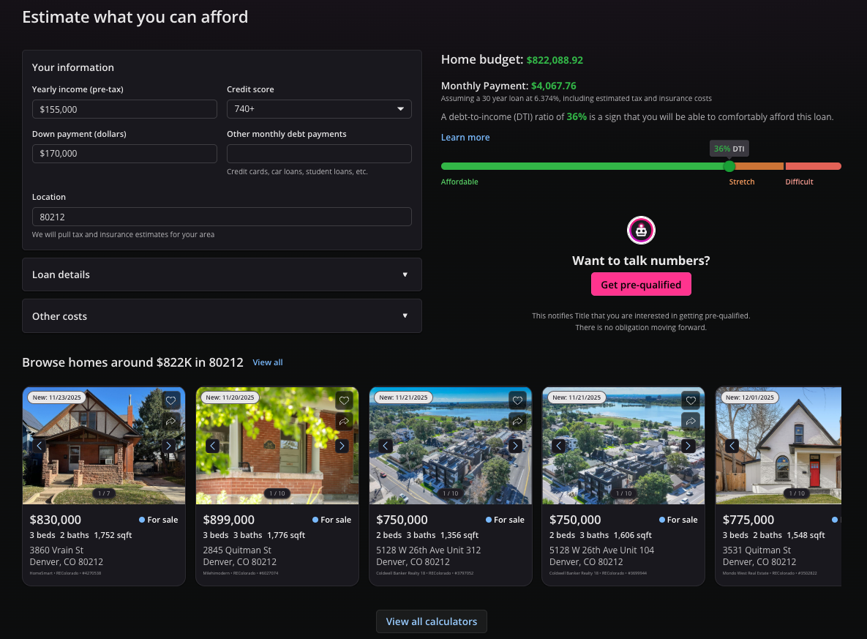This screenshot has width=867, height=639.
Task: Click the $775,000 listing price
Action: [748, 520]
